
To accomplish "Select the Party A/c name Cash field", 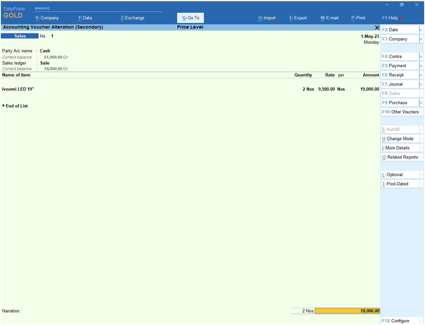I will (45, 51).
